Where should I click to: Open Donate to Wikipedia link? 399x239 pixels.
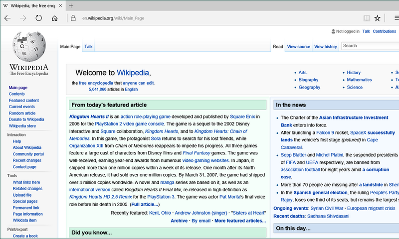pos(26,119)
